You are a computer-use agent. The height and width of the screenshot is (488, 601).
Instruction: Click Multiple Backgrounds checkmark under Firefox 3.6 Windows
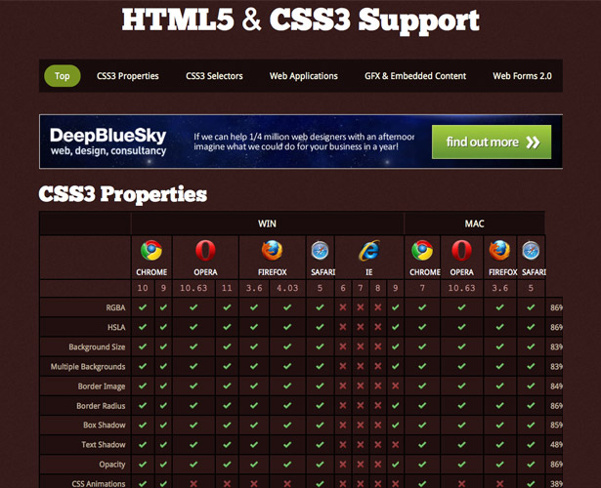254,366
